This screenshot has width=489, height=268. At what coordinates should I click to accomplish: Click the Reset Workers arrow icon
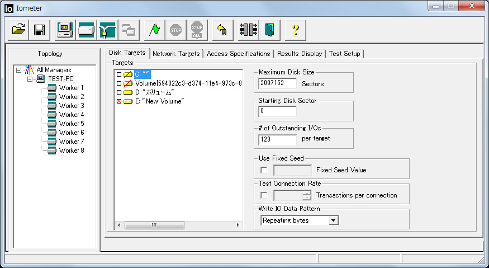[221, 30]
